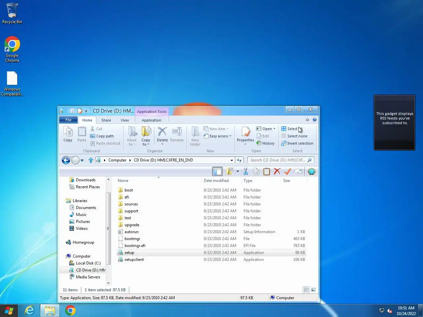Click the Start button on the taskbar
Viewport: 423px width, 317px height.
(9, 310)
